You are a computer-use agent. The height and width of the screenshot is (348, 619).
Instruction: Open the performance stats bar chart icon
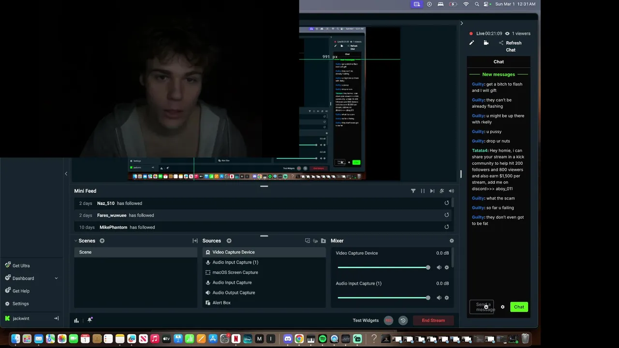click(x=76, y=320)
